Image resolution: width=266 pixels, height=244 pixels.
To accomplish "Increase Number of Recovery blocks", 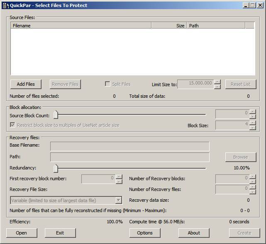I will (x=253, y=177).
